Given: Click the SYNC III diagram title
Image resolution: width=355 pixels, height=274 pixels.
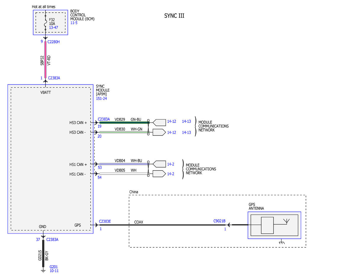Looking at the screenshot, I should coord(174,16).
